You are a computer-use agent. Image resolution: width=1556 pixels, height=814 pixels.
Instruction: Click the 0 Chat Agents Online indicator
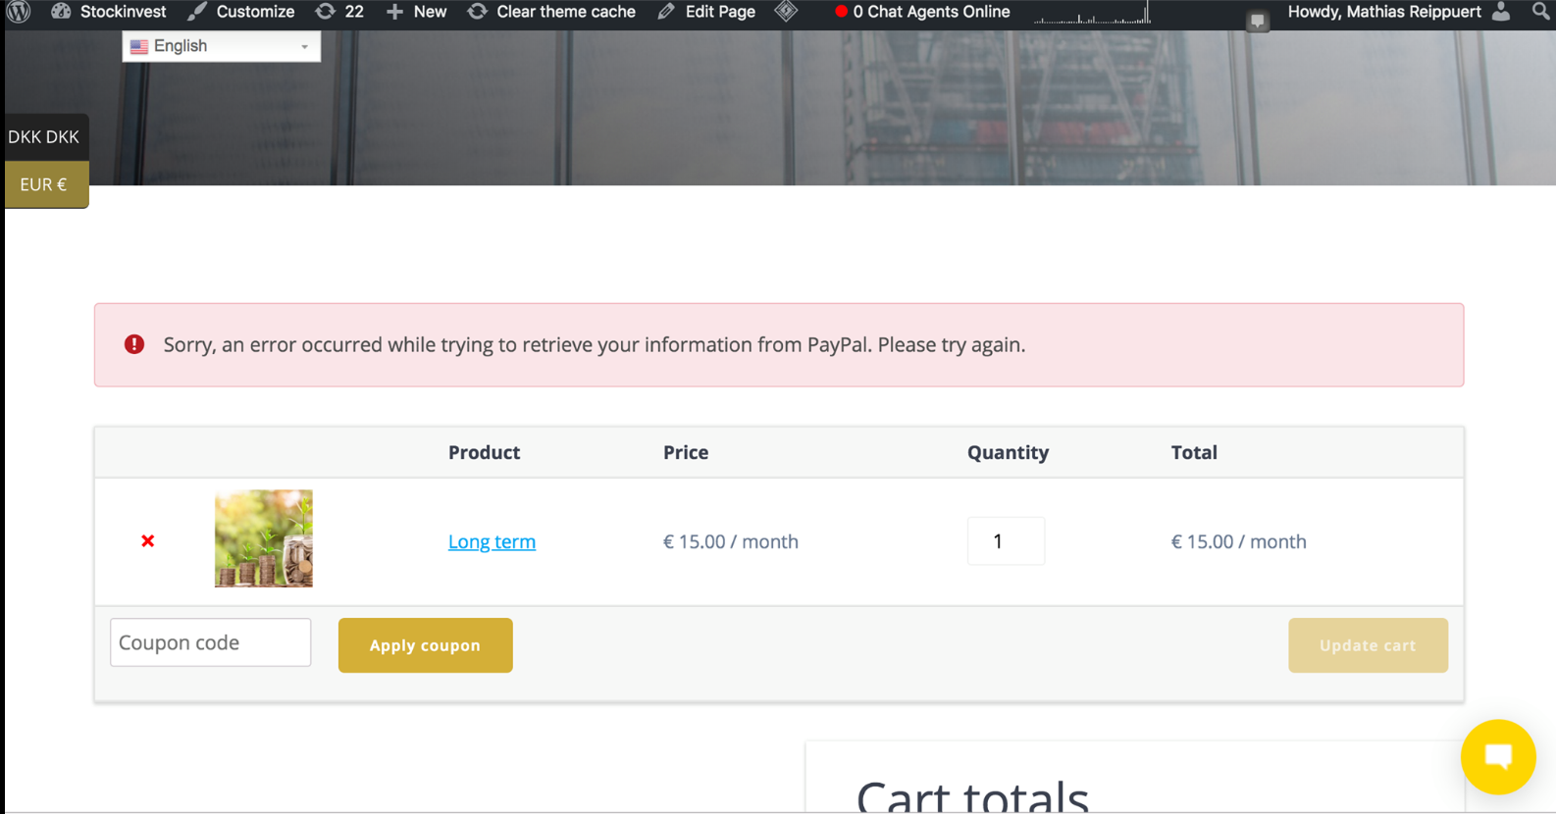click(921, 12)
